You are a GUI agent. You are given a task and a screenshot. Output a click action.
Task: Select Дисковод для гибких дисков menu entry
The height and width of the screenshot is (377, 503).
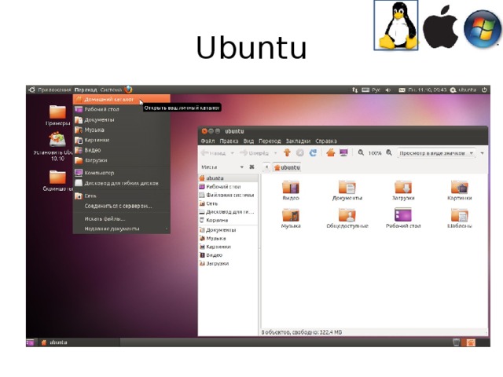(x=122, y=183)
